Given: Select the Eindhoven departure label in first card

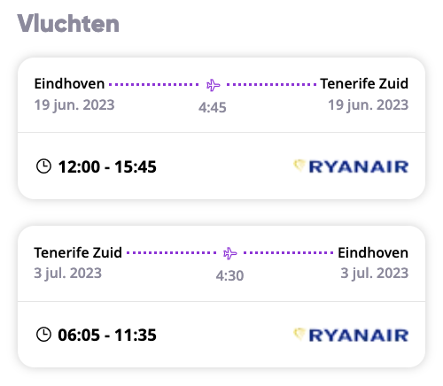Looking at the screenshot, I should pyautogui.click(x=69, y=83).
